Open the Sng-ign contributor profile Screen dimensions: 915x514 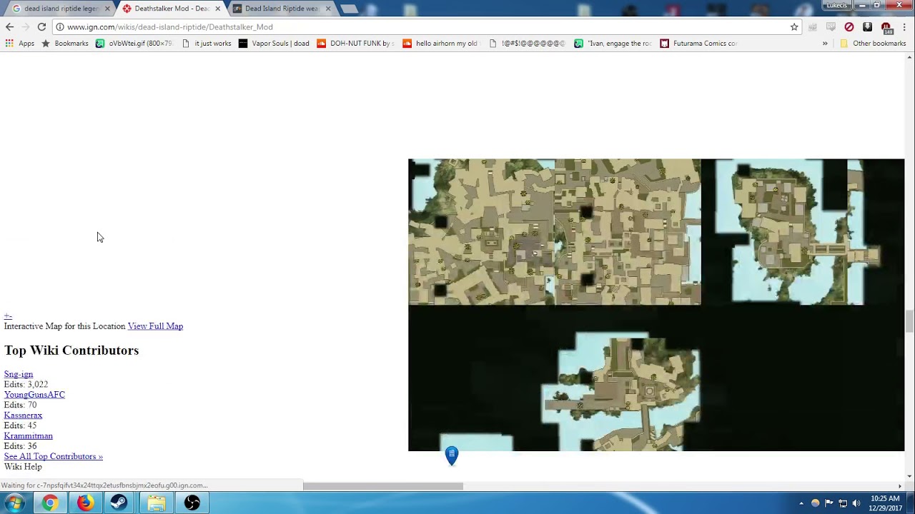[19, 374]
